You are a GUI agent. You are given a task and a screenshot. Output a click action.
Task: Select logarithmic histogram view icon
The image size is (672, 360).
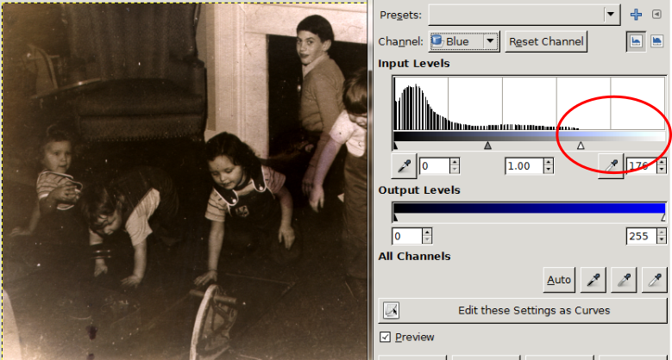click(657, 41)
